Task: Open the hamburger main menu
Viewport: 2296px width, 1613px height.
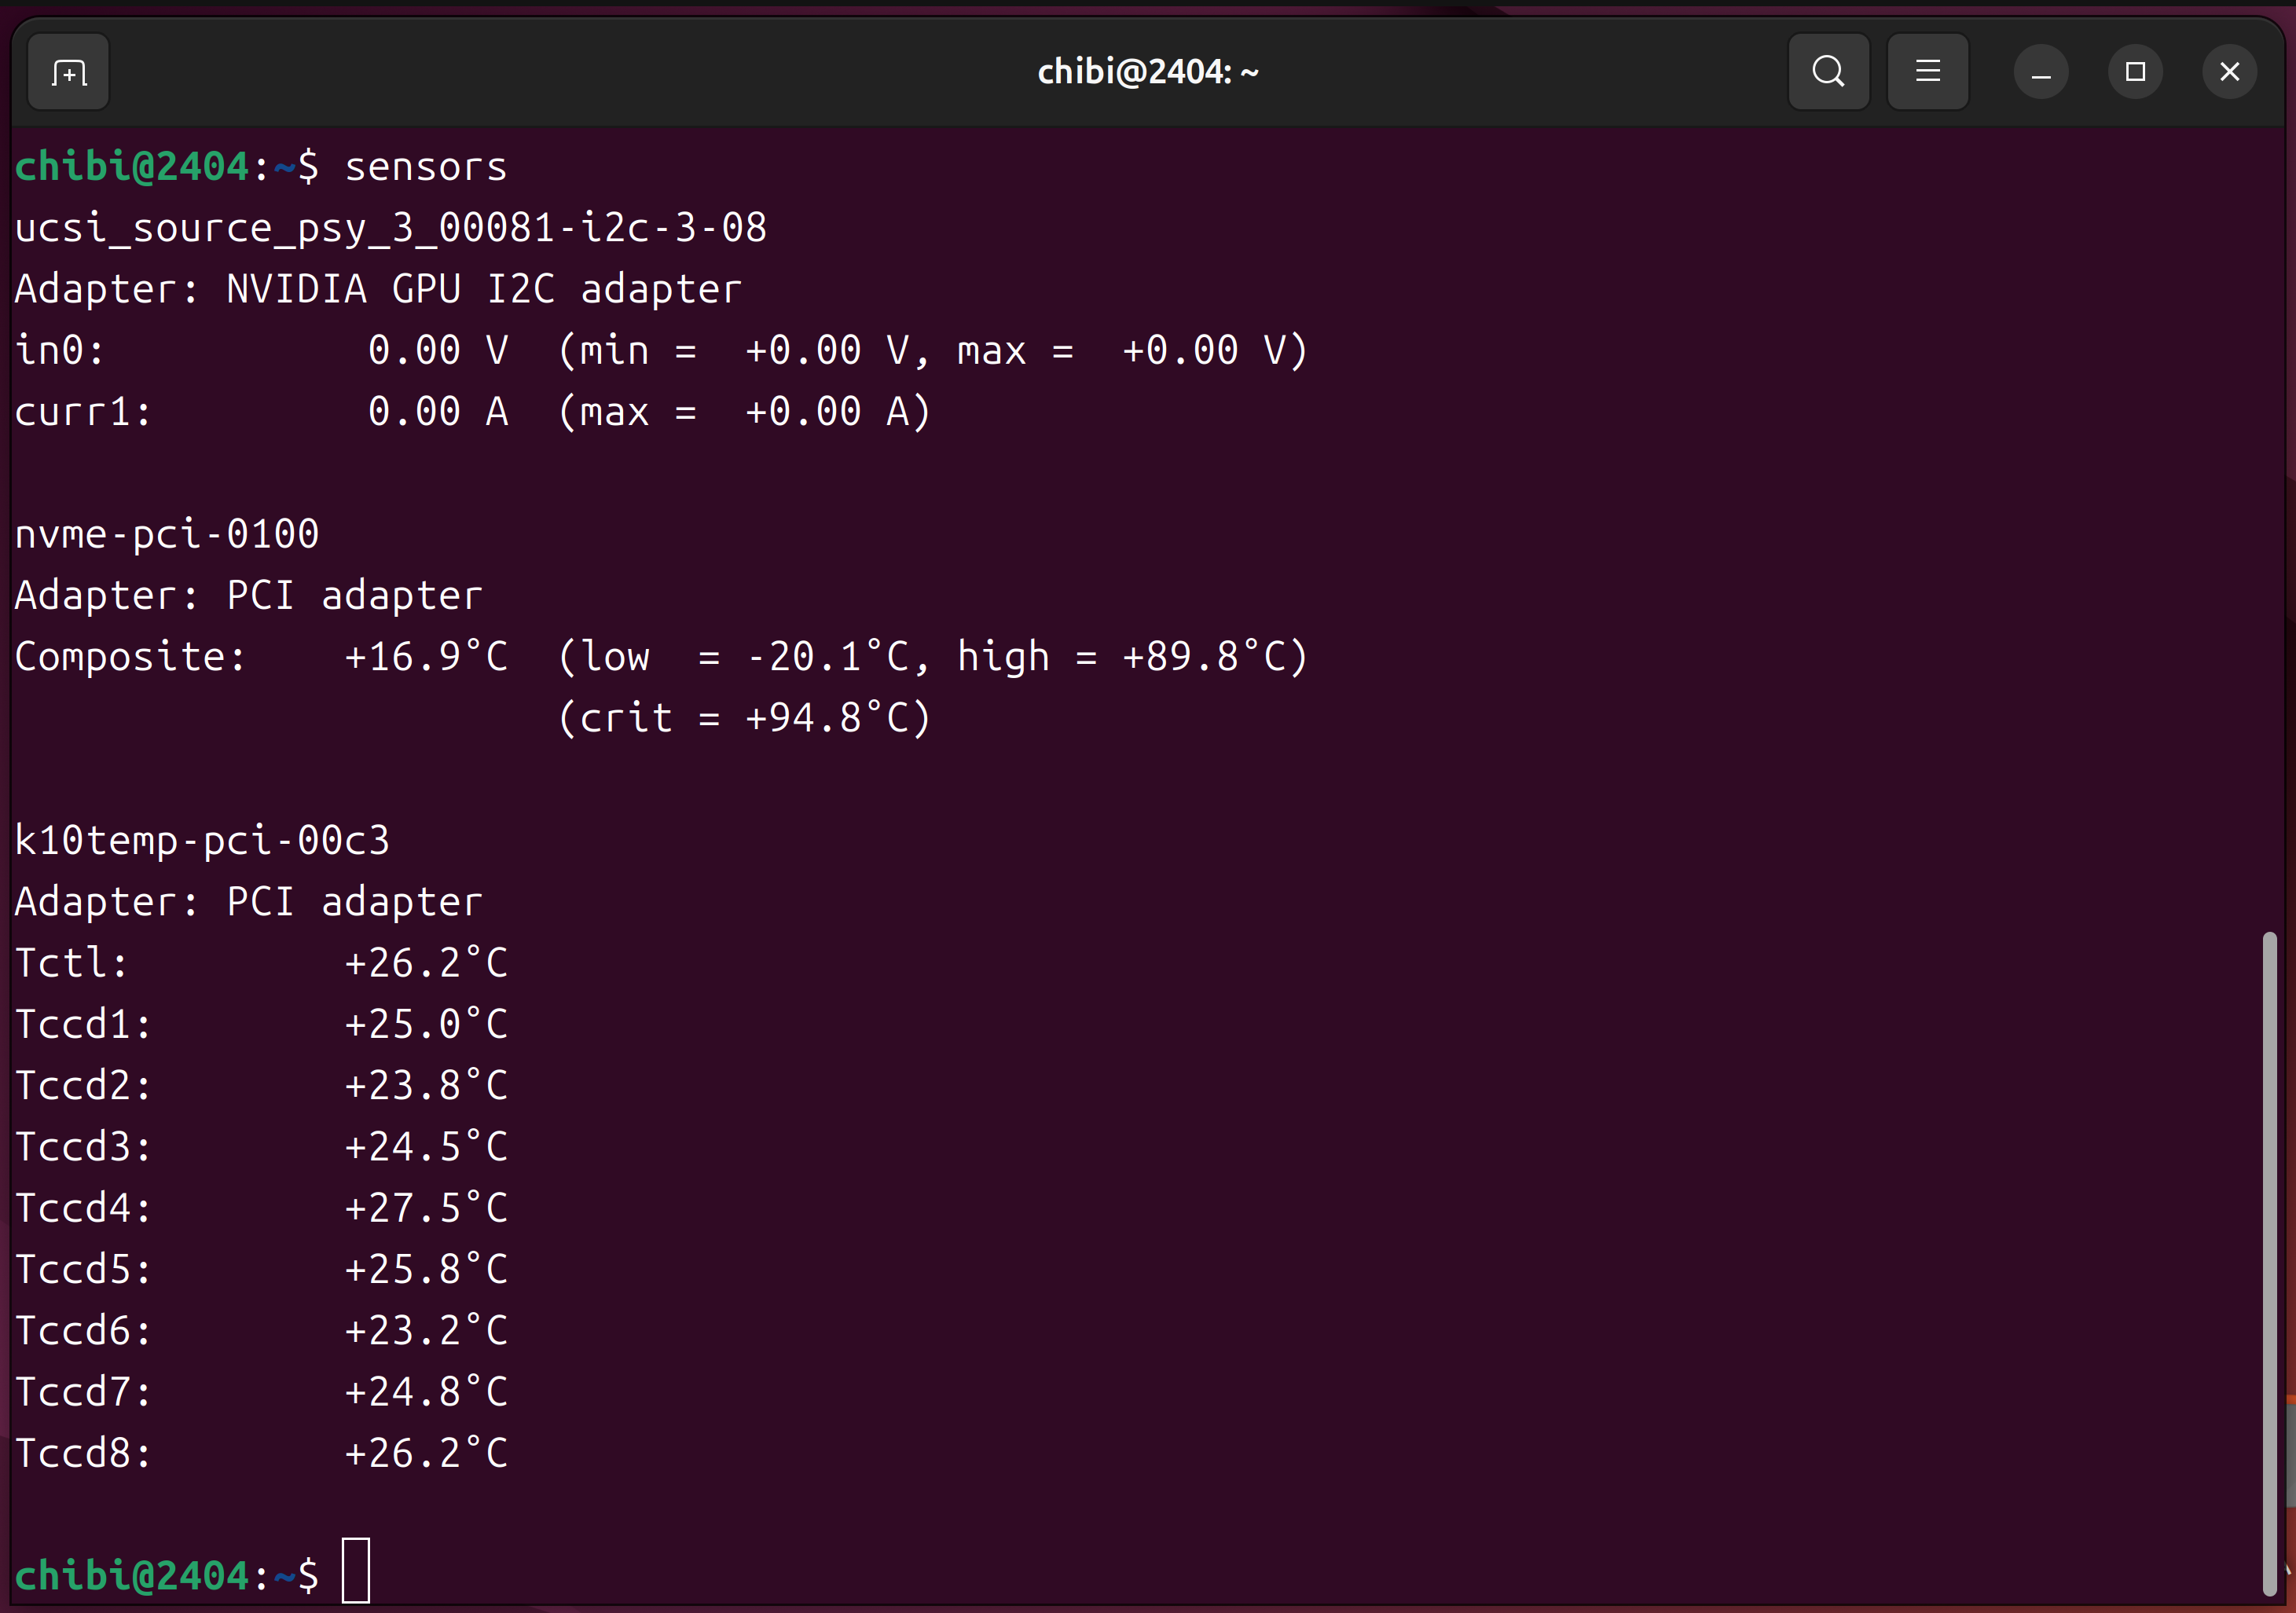Action: [1927, 72]
